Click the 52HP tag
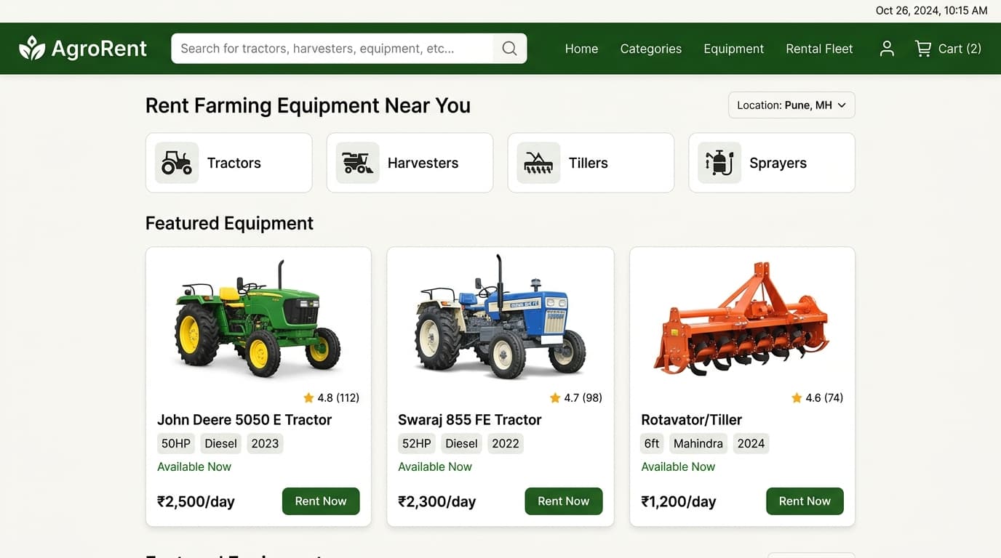Viewport: 1001px width, 558px height. (417, 443)
